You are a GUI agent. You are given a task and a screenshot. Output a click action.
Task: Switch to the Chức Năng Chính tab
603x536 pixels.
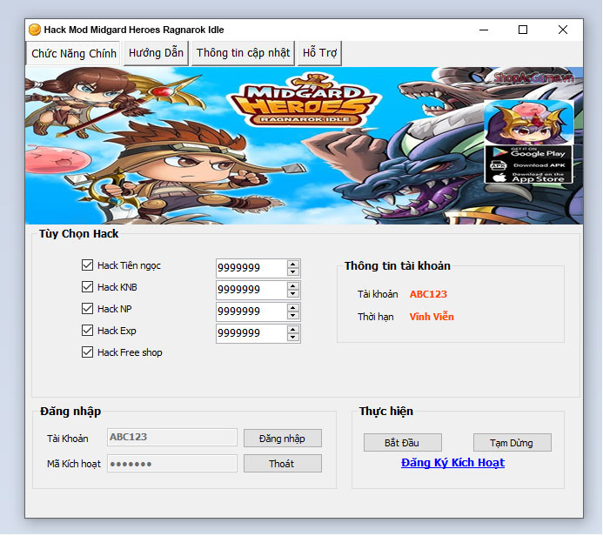point(73,53)
